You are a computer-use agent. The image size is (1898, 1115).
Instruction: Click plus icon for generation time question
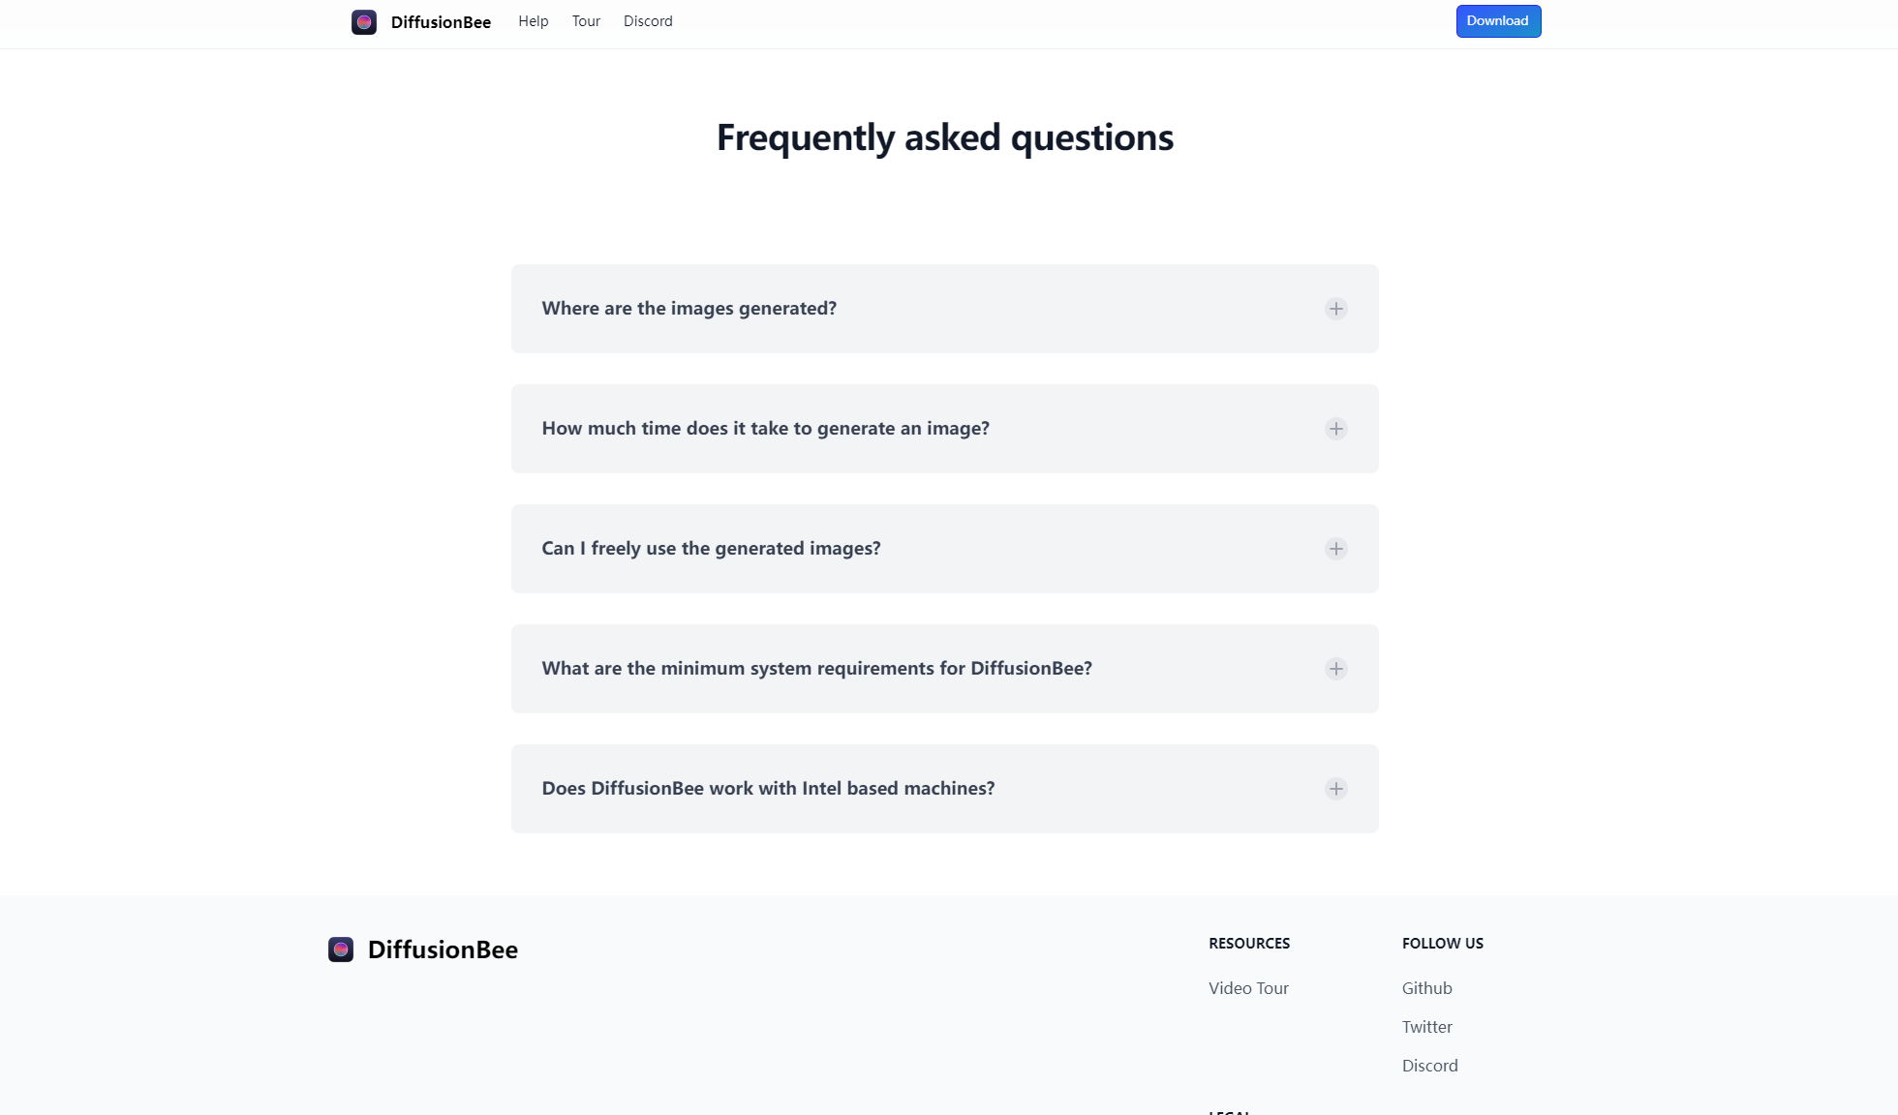(1336, 429)
